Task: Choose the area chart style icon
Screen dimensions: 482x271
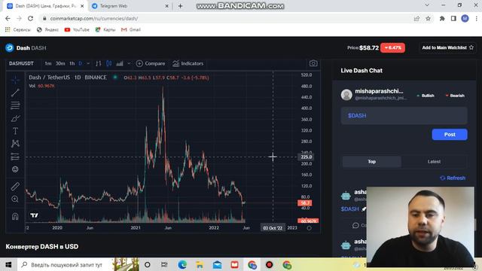Action: click(120, 63)
